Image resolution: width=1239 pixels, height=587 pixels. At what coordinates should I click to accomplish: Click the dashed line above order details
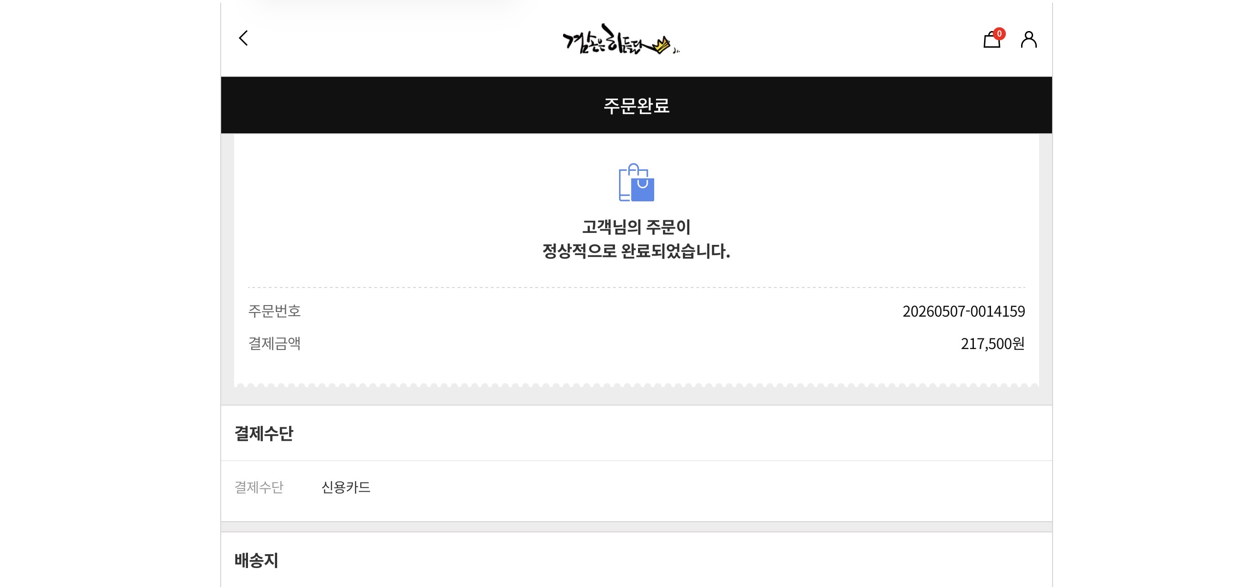[x=636, y=287]
